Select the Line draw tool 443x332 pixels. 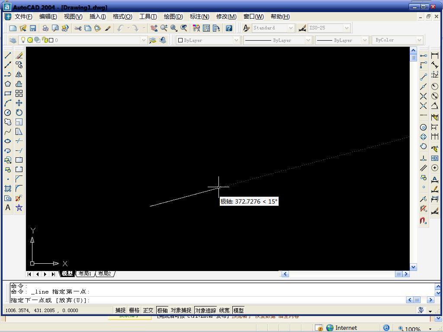(x=8, y=55)
